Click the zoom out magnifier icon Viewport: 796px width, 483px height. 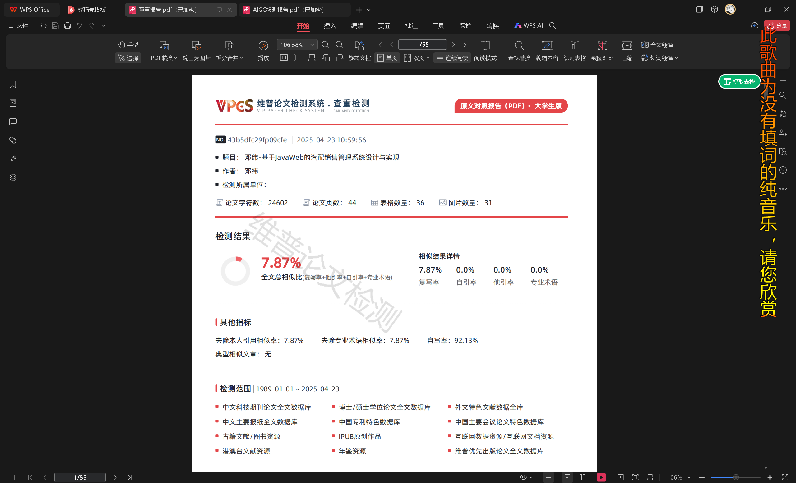[x=325, y=44]
